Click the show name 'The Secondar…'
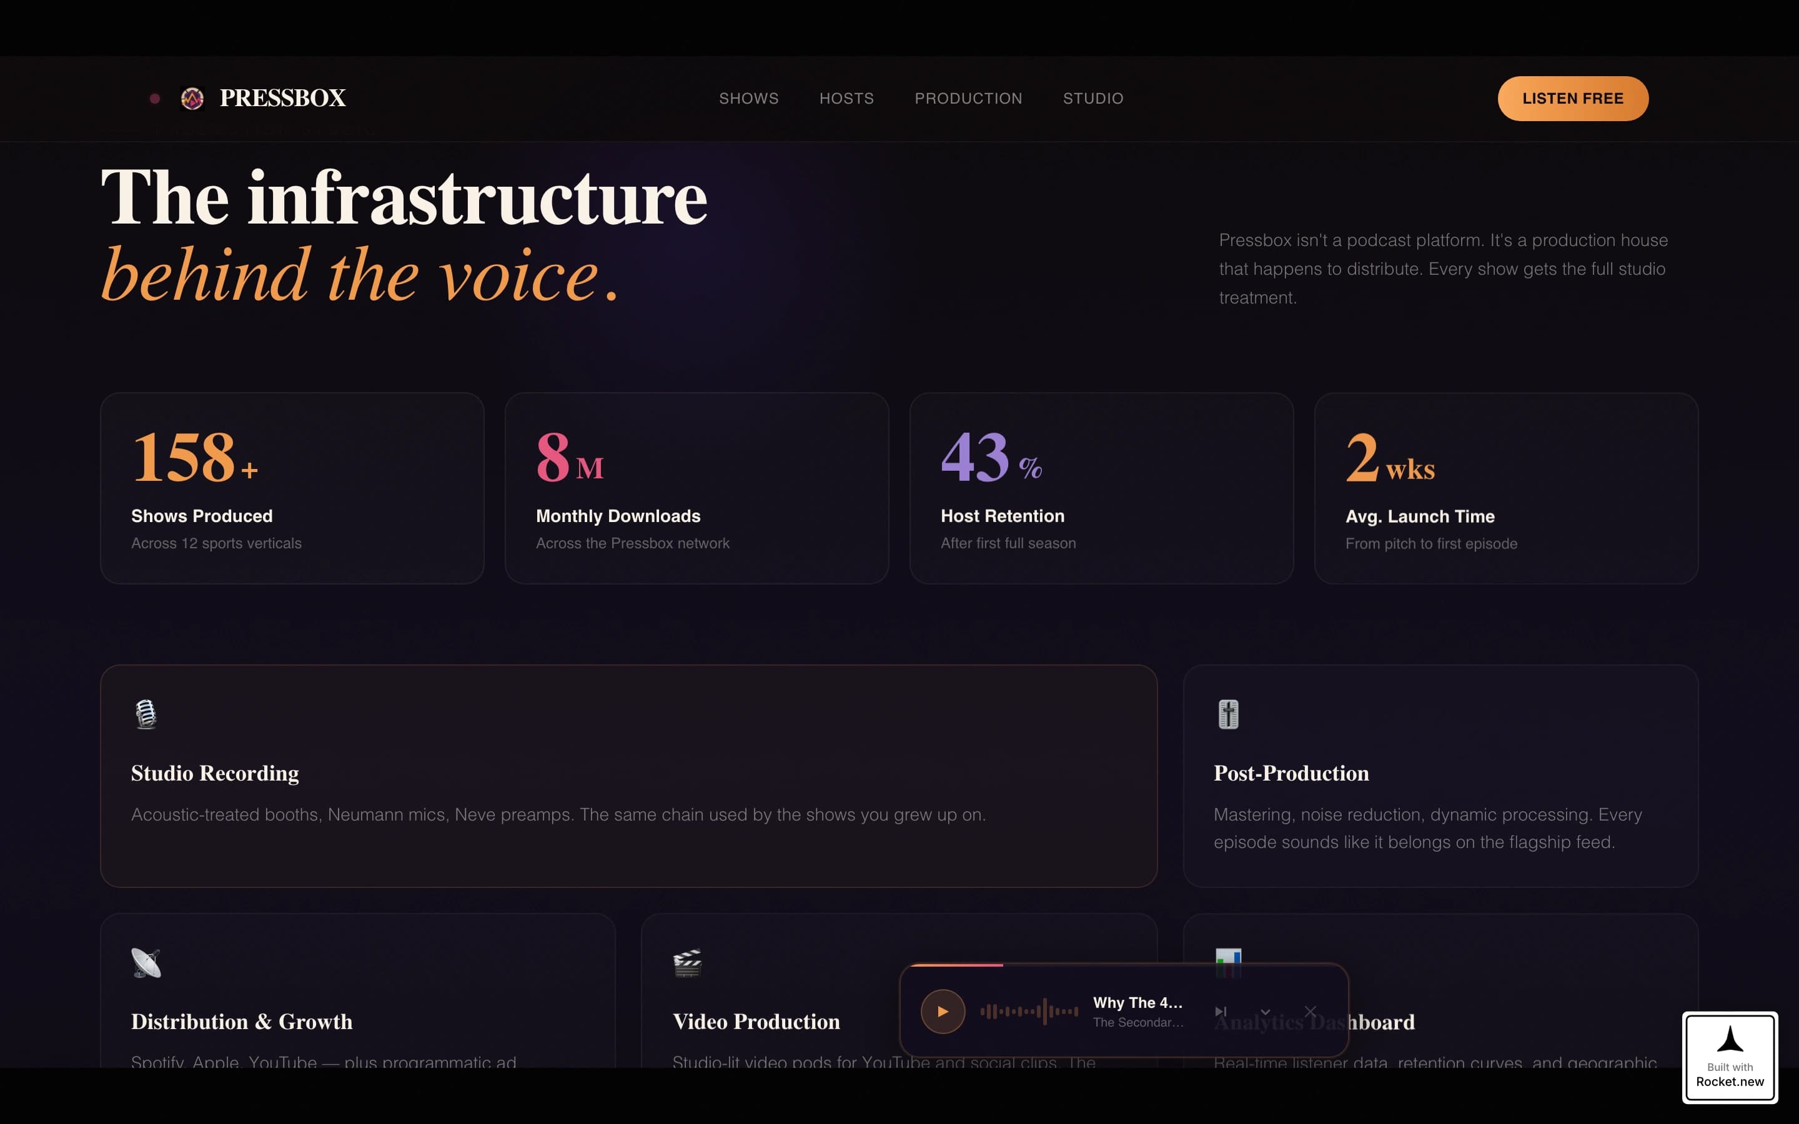1799x1124 pixels. (x=1137, y=1022)
